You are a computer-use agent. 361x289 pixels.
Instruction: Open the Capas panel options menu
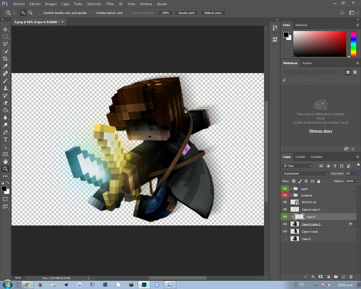[357, 157]
